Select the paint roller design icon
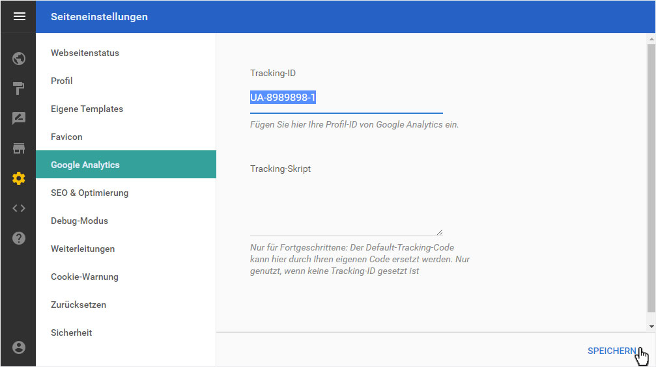 click(19, 88)
